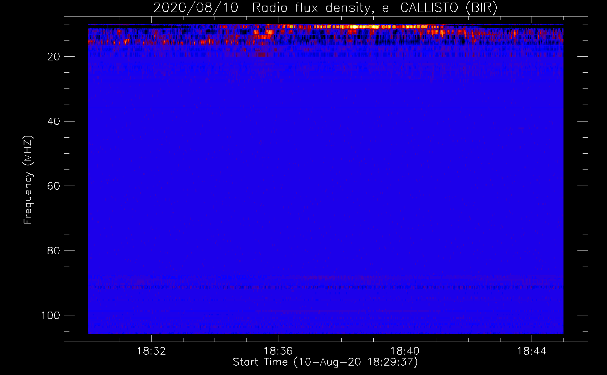The image size is (607, 375).
Task: Click the 100 MHz frequency tick label
Action: click(x=51, y=315)
